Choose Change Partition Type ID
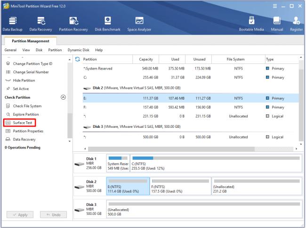 (x=29, y=64)
